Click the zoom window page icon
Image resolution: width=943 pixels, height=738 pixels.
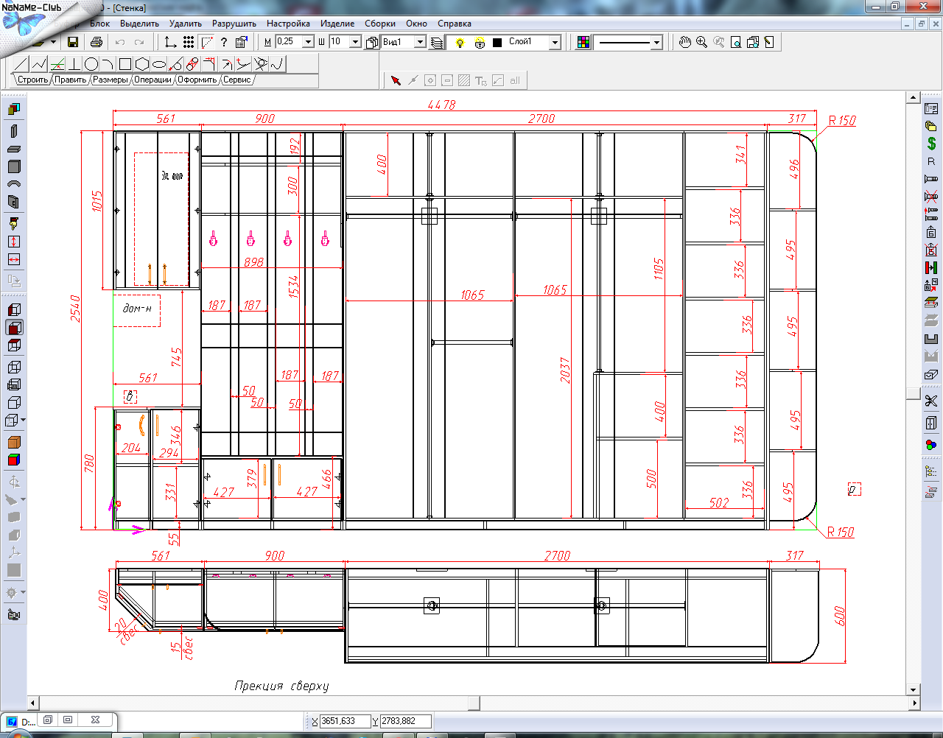(x=736, y=42)
